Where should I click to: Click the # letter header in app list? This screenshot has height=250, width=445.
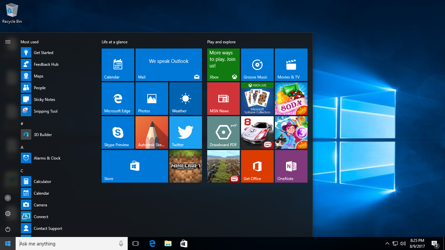[x=22, y=124]
